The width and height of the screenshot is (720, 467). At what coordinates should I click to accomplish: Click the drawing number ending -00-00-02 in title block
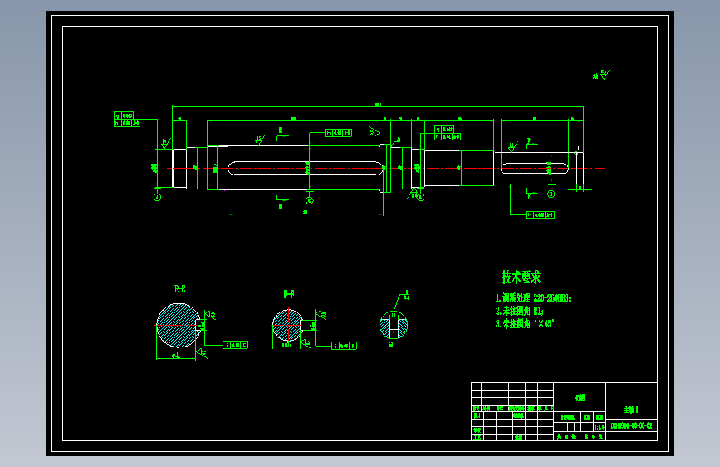(x=631, y=425)
